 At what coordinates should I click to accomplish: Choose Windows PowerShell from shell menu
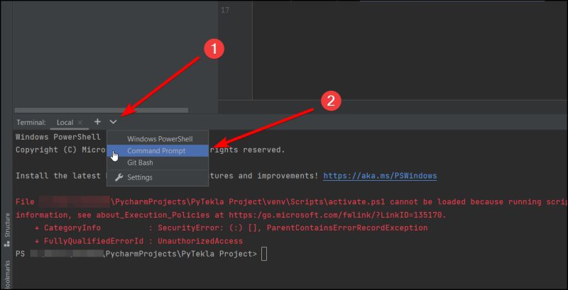158,139
